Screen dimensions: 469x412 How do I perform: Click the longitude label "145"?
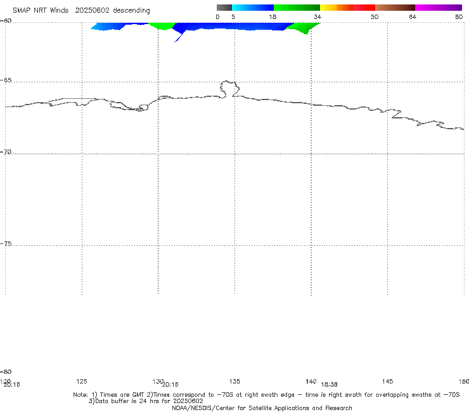[x=387, y=382]
